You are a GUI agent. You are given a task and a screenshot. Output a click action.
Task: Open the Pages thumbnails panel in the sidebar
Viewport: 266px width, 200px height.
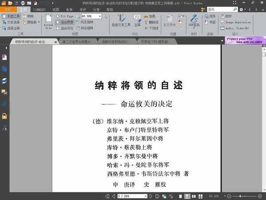pyautogui.click(x=4, y=69)
